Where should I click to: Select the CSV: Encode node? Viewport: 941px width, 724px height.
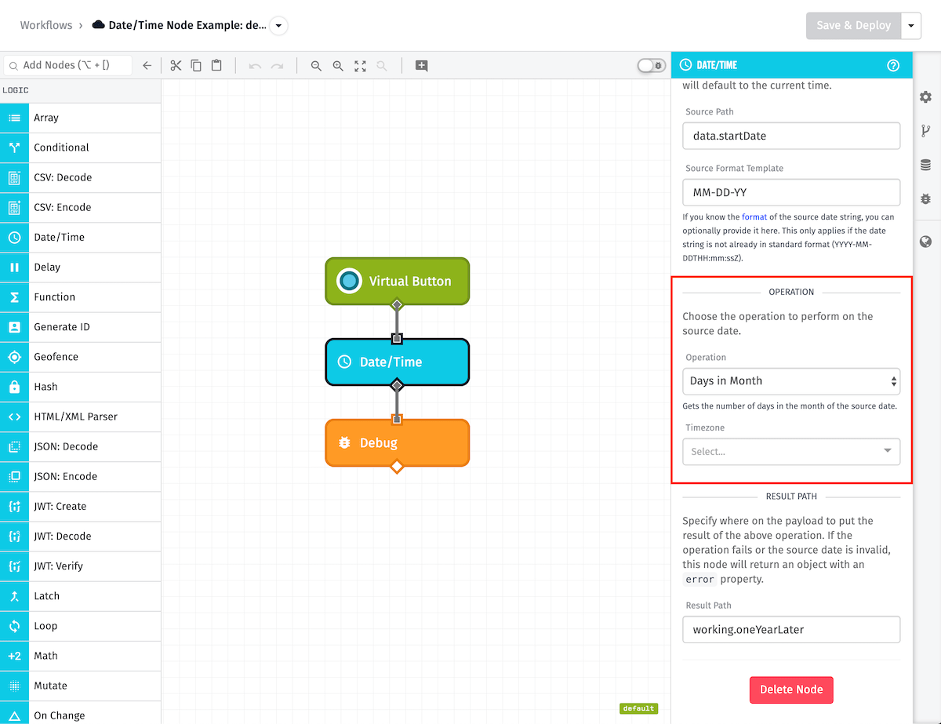click(80, 207)
